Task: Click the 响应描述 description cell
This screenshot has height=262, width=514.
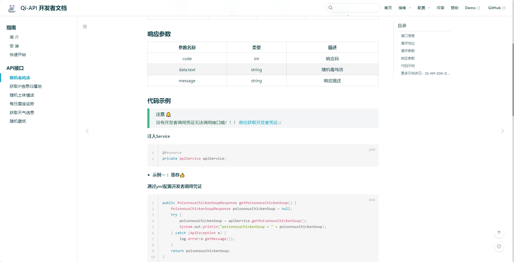Action: pyautogui.click(x=332, y=81)
